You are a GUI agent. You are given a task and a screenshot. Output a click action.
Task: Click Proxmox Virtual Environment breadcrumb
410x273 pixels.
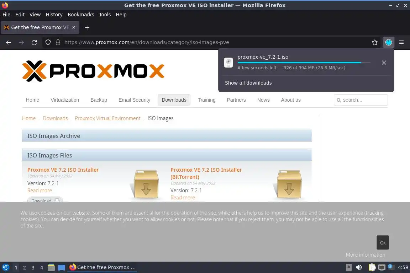107,118
